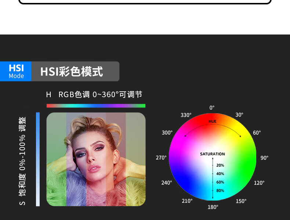Click the blue HSI Mode badge

click(15, 71)
